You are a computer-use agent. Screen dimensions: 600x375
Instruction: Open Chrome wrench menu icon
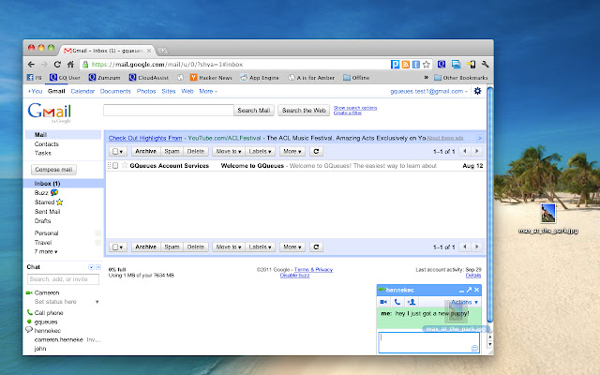[487, 64]
